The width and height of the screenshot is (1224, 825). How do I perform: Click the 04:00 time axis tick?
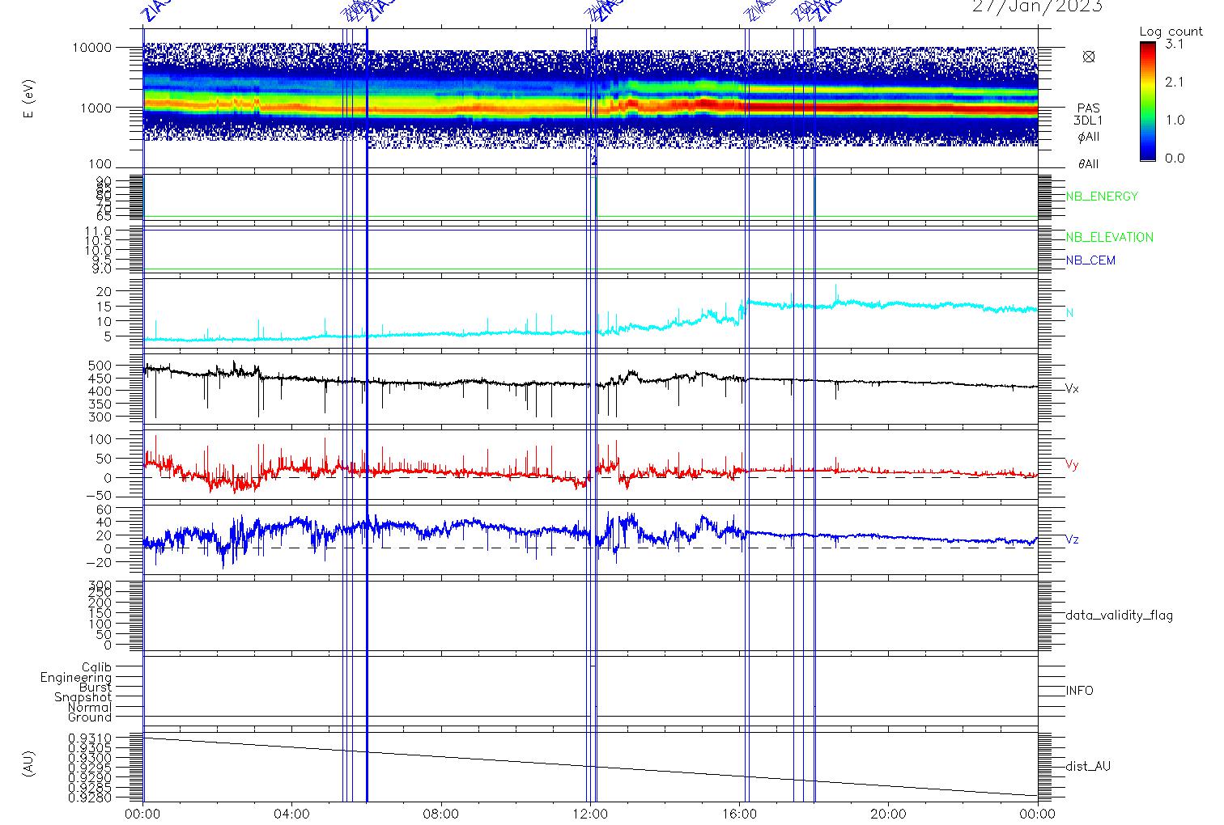(291, 814)
